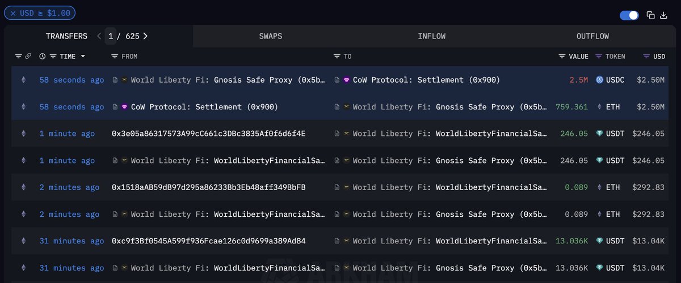Open address 0x3e05a86317573A99cC661c3DBc3835Af0f6d6f4E

click(x=209, y=134)
